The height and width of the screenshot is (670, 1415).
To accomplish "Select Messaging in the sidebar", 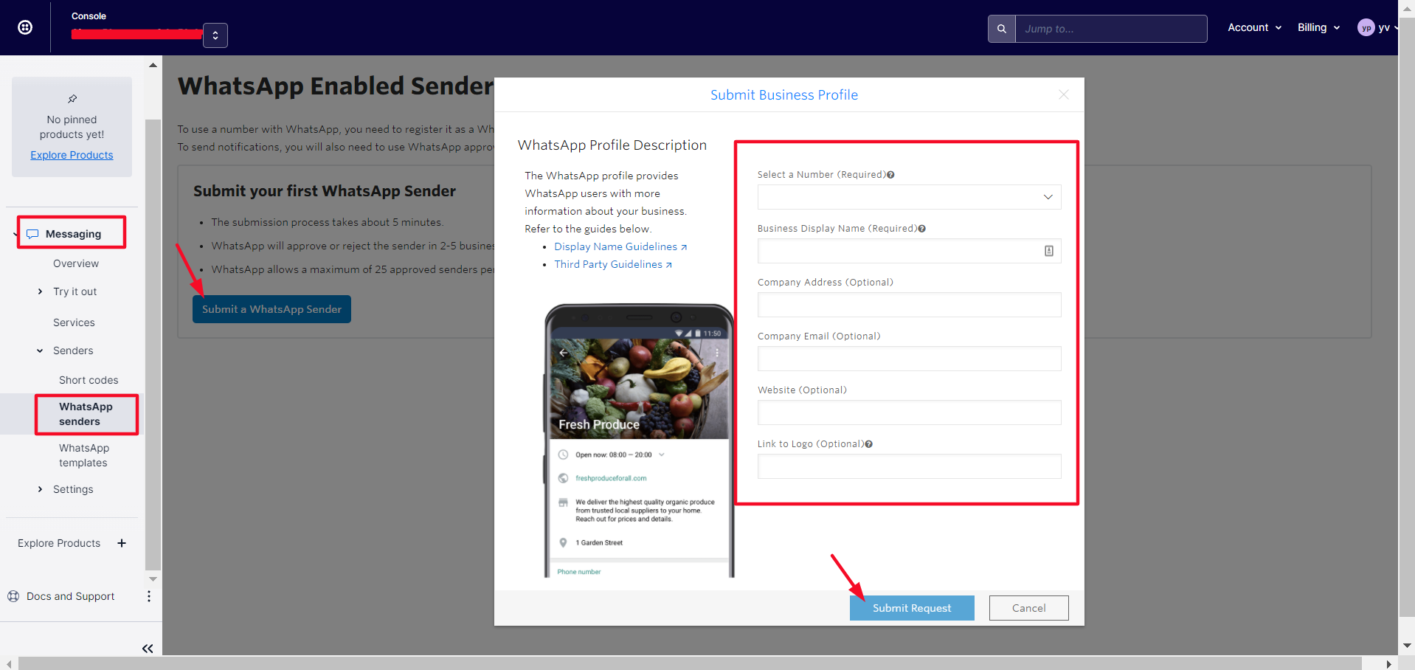I will click(x=72, y=233).
